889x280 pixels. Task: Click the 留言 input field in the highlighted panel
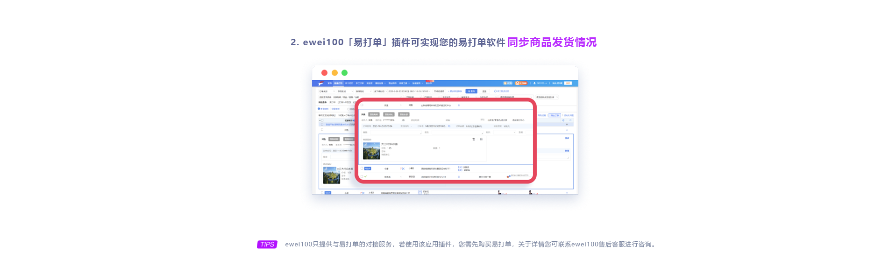396,133
